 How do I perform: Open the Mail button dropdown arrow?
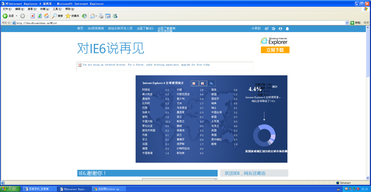tap(96, 16)
